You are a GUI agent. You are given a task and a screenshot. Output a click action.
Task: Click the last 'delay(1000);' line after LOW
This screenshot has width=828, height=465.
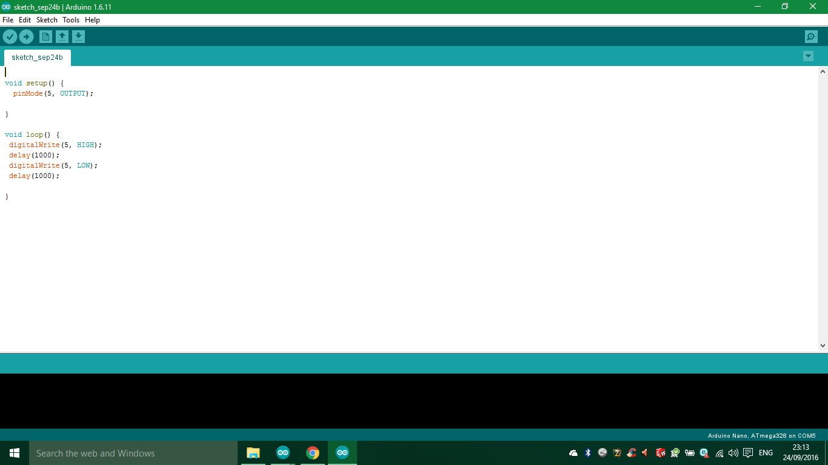pos(35,176)
